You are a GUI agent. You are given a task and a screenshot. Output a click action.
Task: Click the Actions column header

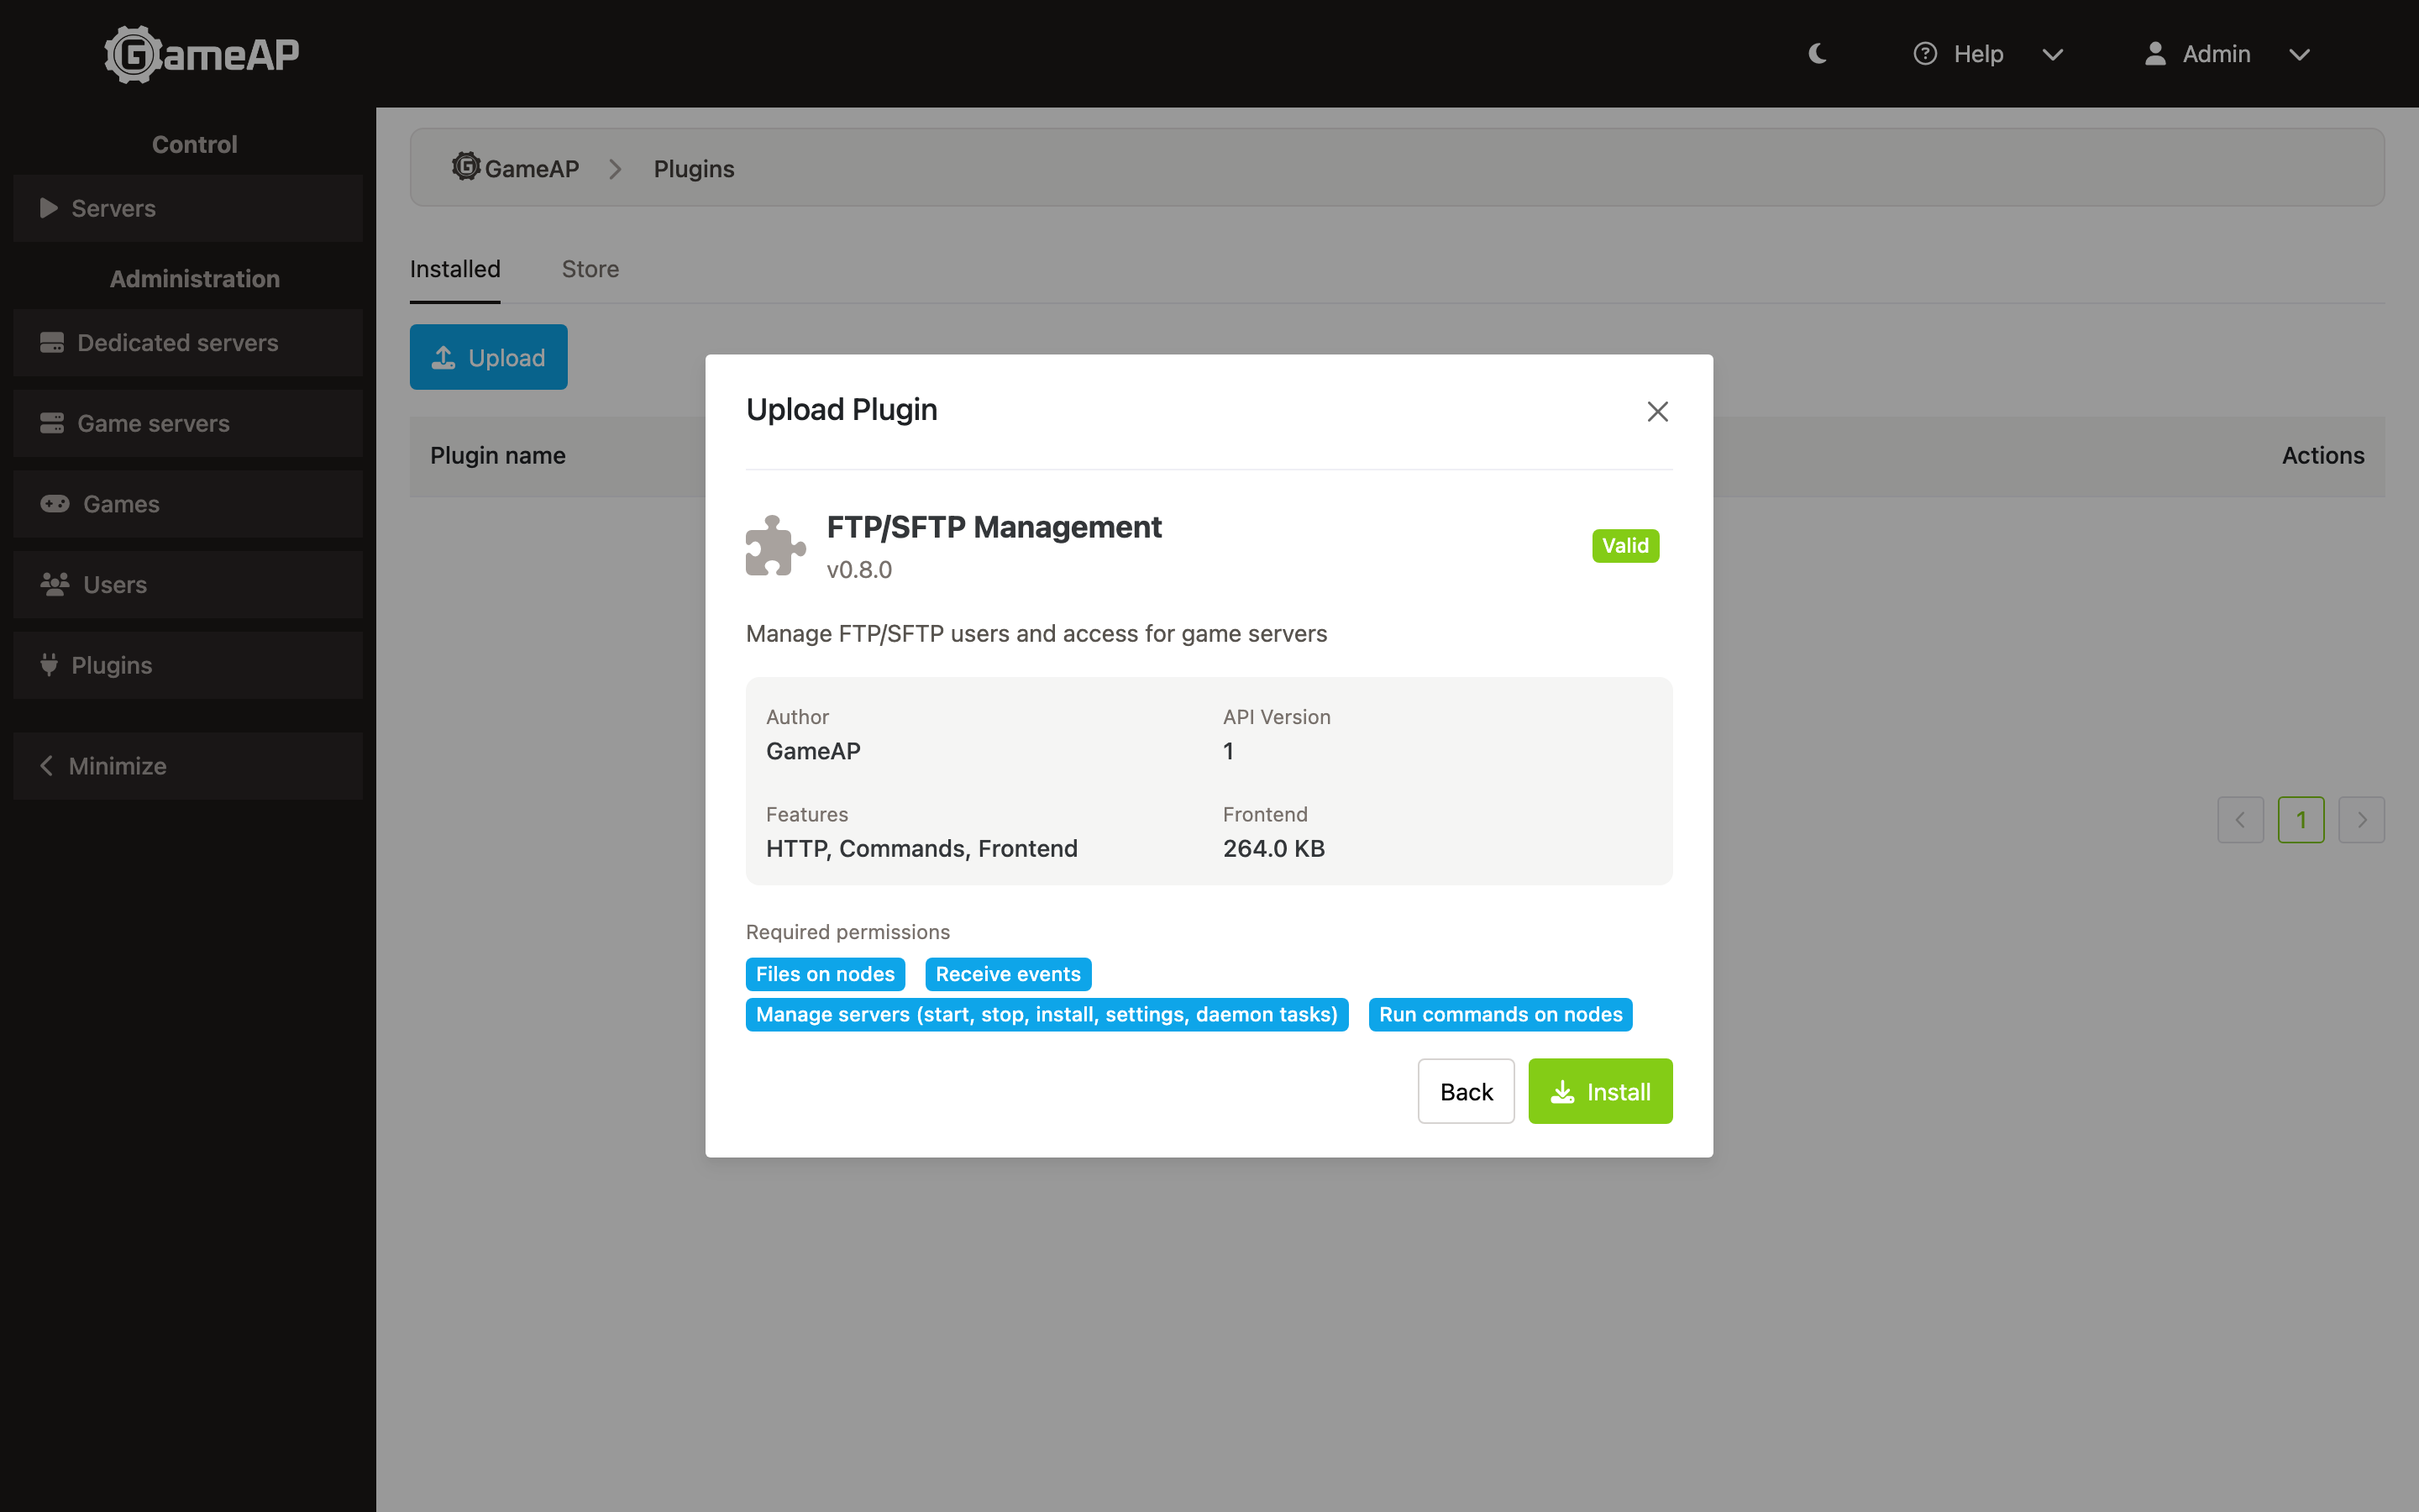click(2323, 456)
